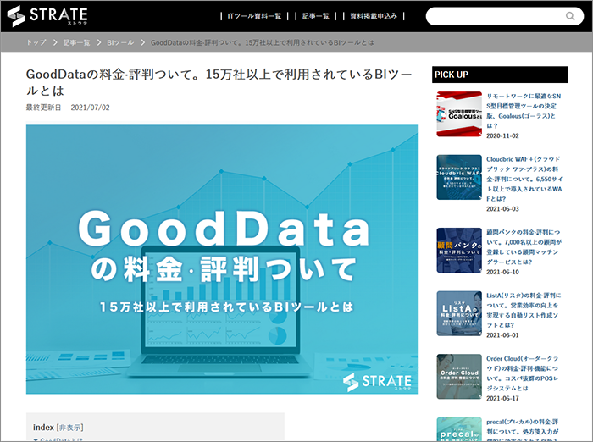Image resolution: width=593 pixels, height=442 pixels.
Task: Click the date 2021-06-03 under Cloudbric
Action: tap(502, 208)
